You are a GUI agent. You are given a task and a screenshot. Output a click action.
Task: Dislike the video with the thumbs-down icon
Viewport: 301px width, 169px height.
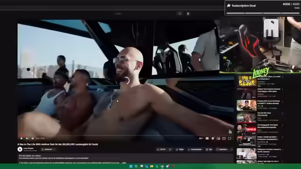click(x=170, y=149)
